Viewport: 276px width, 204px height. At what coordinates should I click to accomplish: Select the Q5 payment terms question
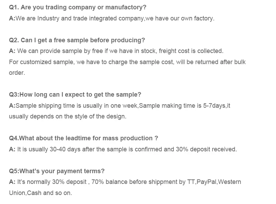(57, 171)
